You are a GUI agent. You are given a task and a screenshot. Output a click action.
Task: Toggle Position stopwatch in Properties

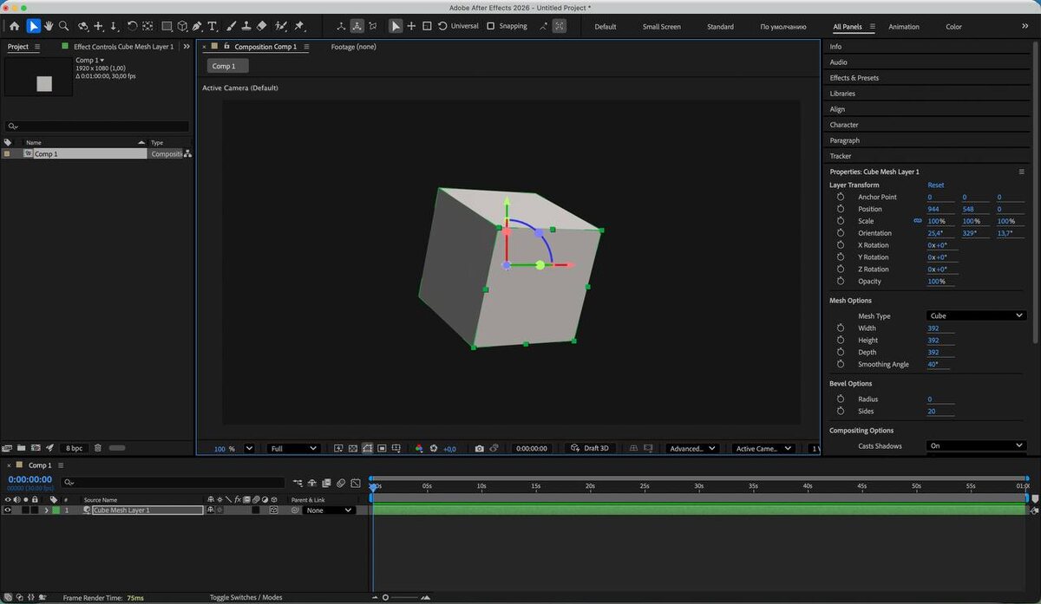point(841,209)
